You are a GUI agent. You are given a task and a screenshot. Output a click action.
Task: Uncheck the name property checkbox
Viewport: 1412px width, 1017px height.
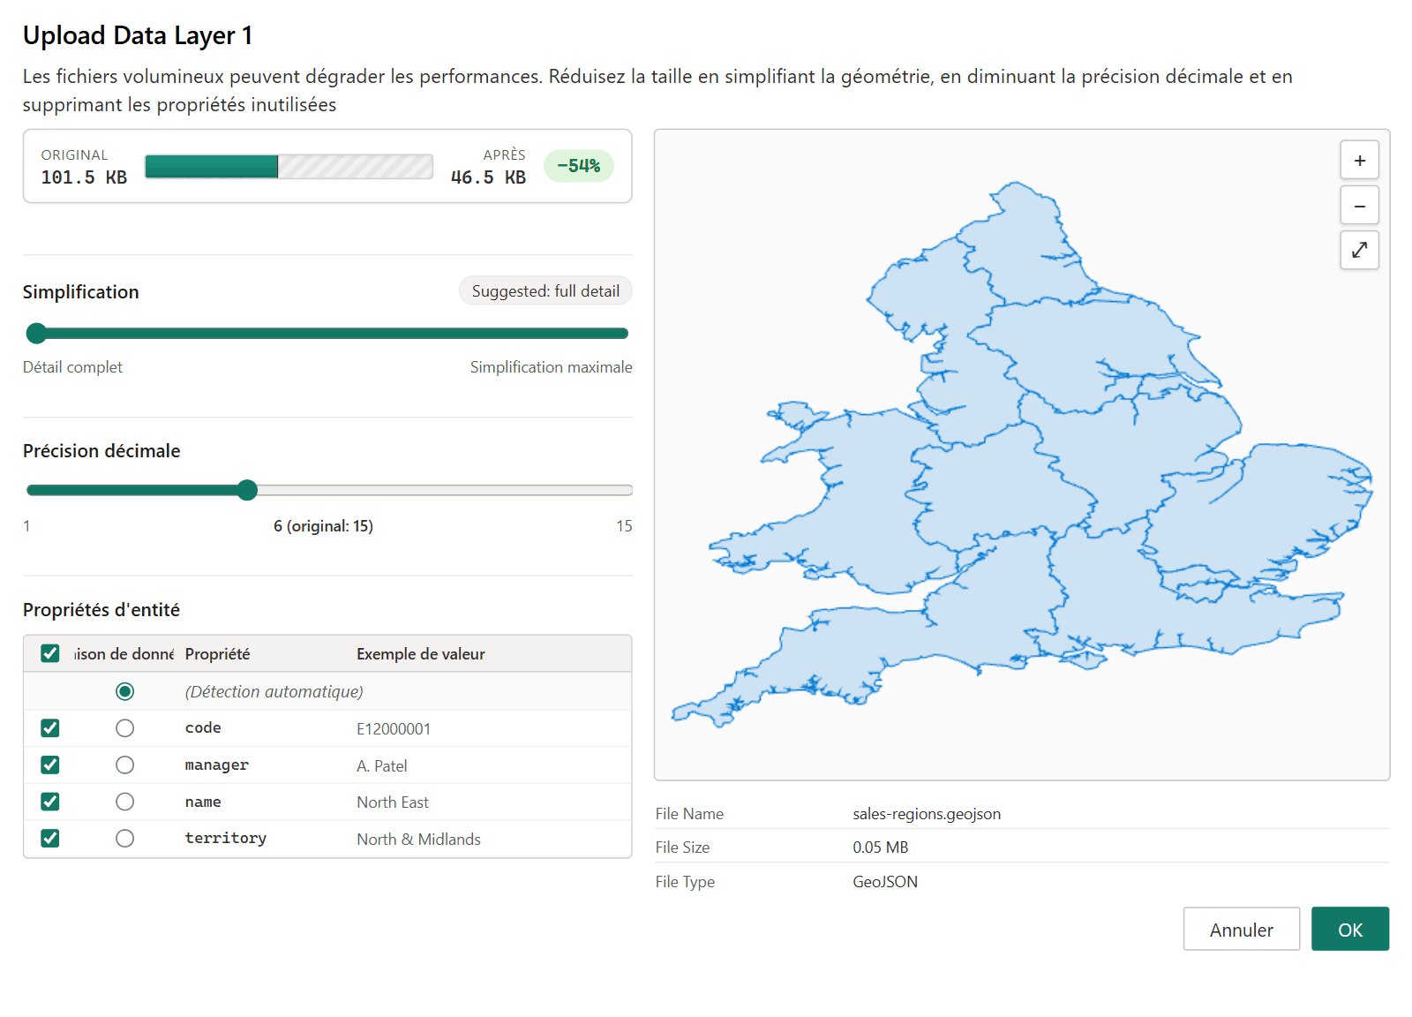click(50, 802)
